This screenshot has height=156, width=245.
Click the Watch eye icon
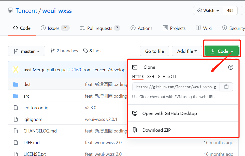click(199, 10)
